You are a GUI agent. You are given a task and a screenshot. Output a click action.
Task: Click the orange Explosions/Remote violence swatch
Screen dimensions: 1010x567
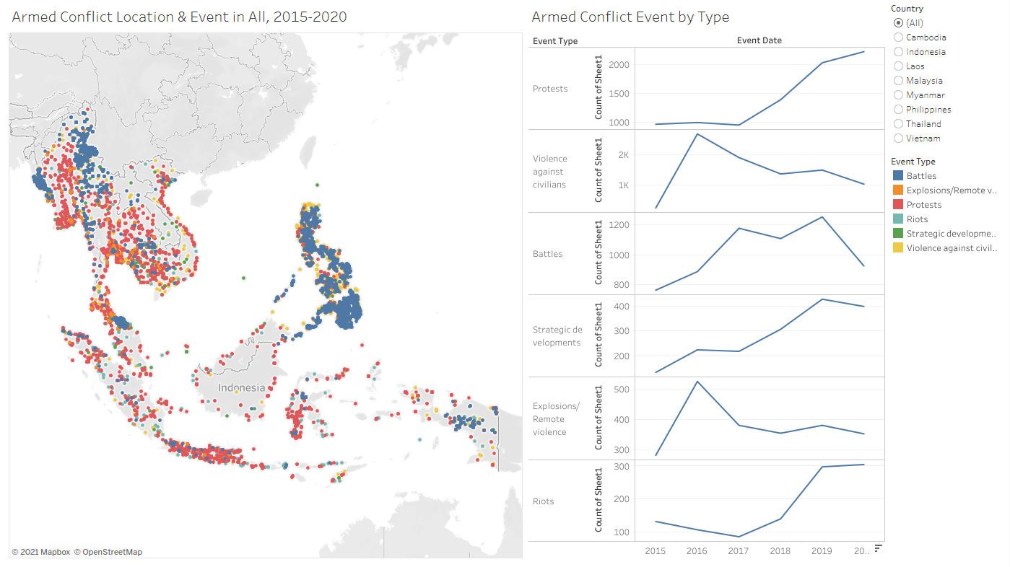coord(898,190)
